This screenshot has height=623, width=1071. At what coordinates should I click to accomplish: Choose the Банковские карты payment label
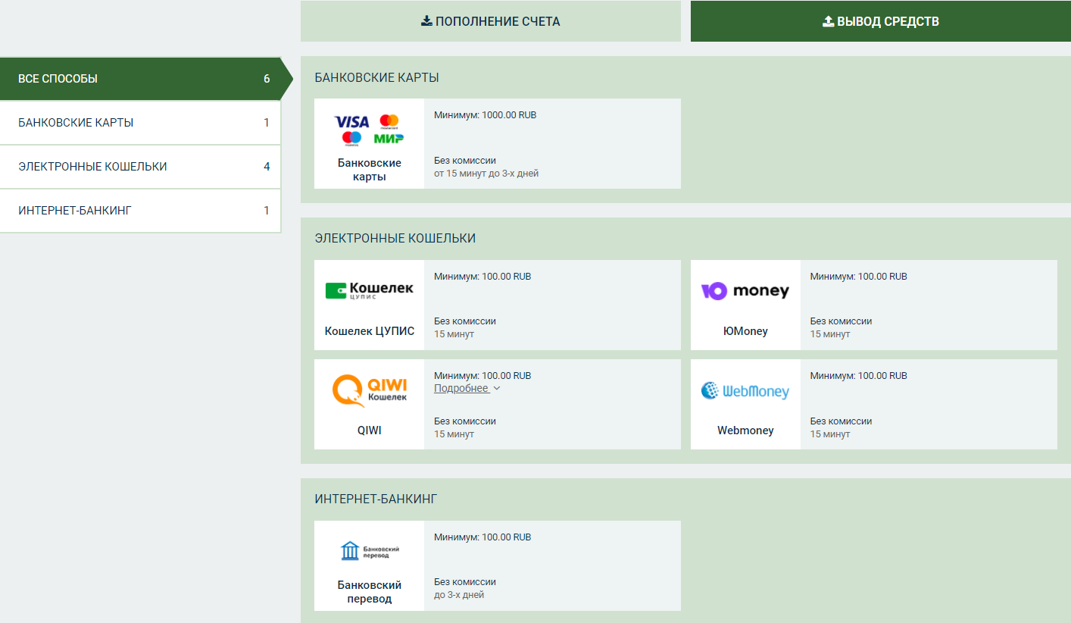[x=370, y=170]
